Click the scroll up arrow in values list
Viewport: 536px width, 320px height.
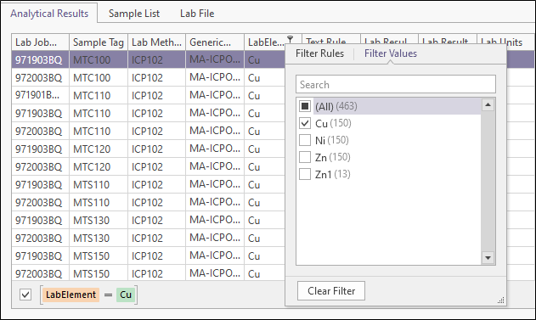[x=488, y=105]
